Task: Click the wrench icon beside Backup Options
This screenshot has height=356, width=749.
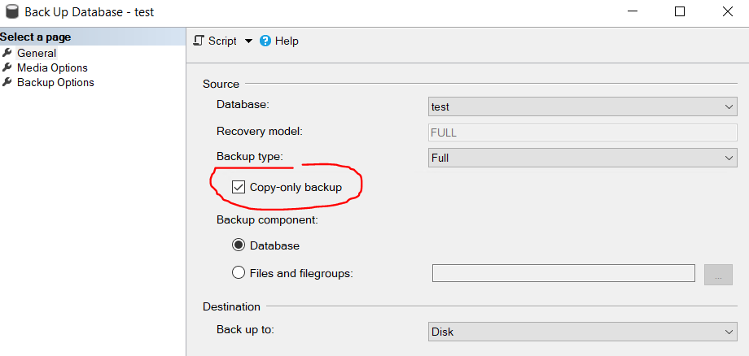Action: [x=7, y=82]
